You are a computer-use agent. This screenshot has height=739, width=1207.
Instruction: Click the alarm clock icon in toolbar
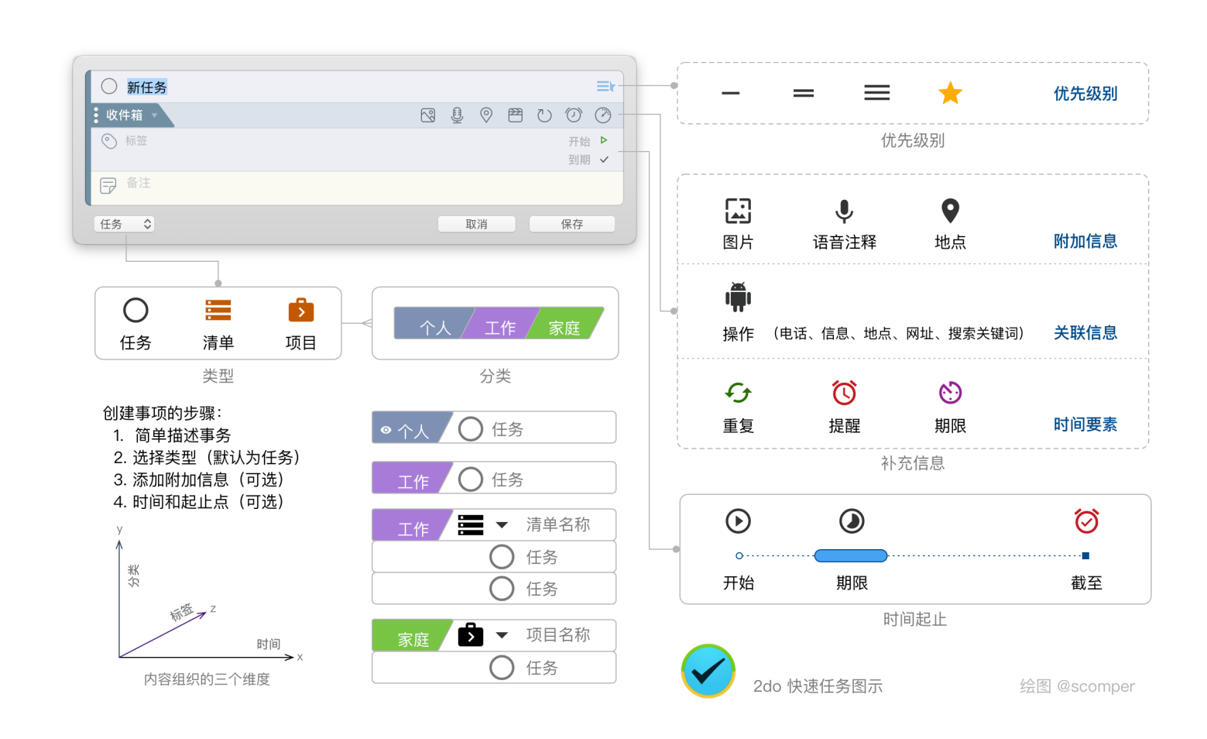tap(574, 115)
